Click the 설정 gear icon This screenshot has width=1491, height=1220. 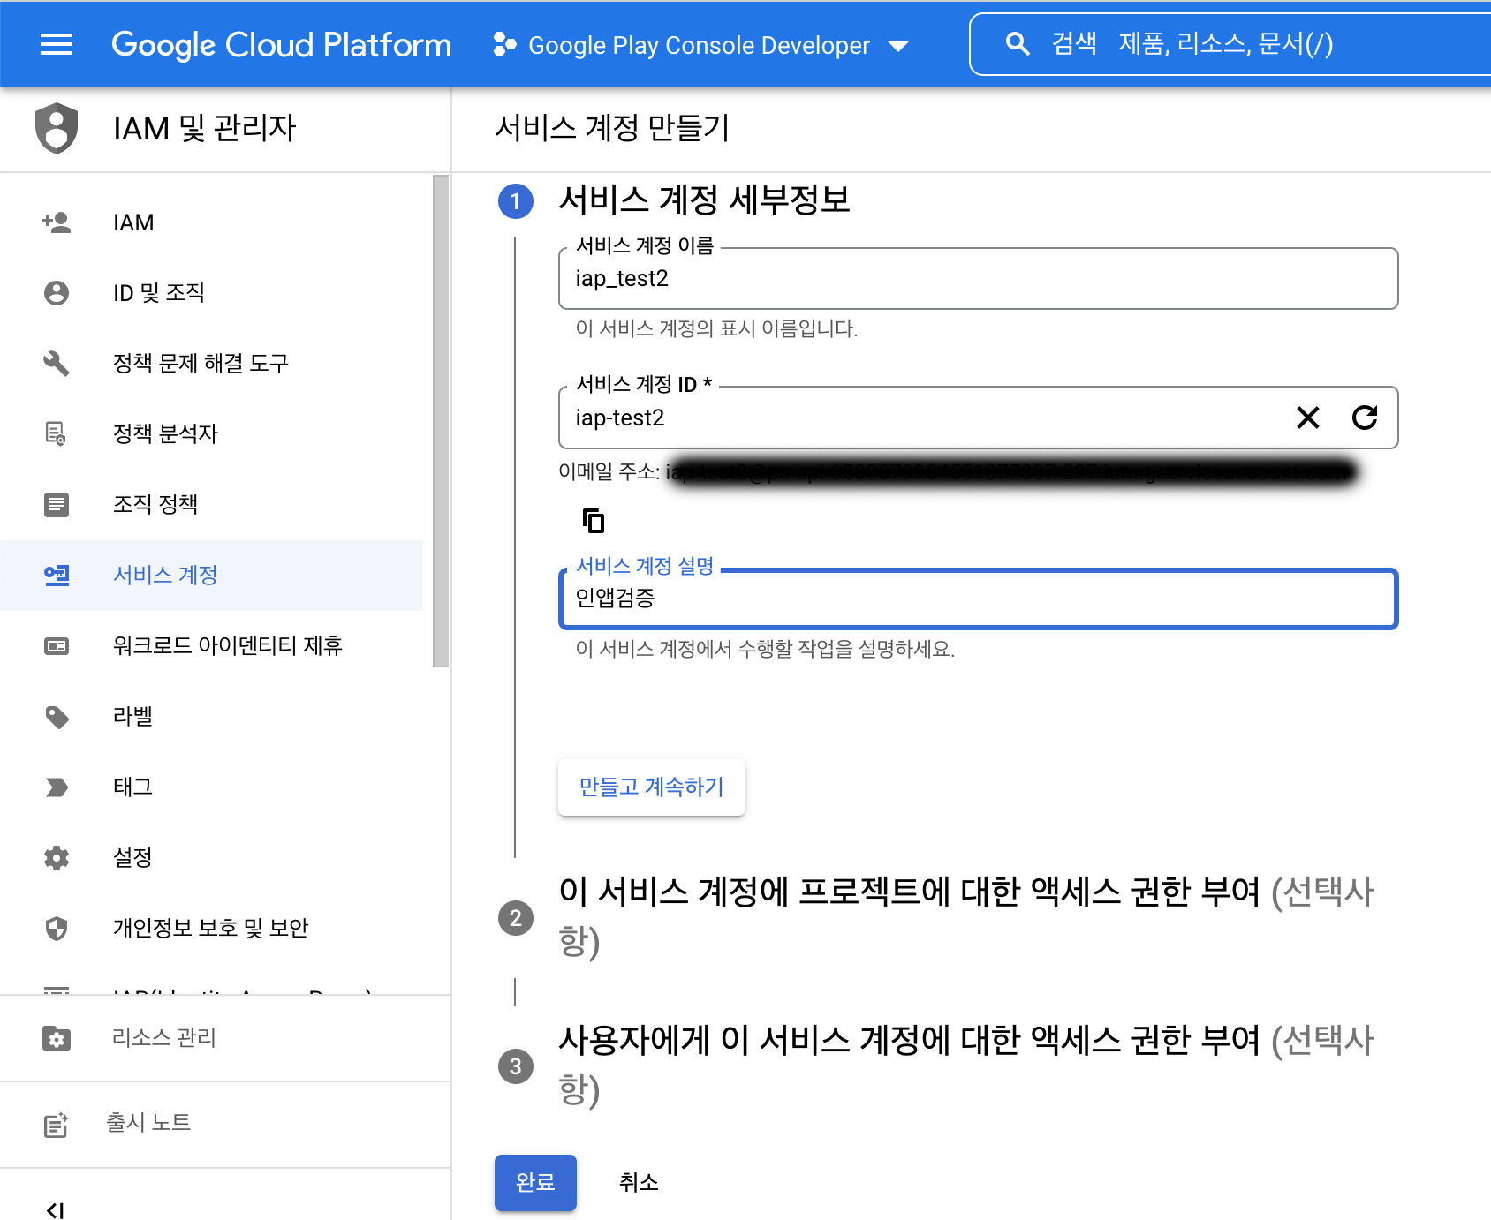coord(57,857)
